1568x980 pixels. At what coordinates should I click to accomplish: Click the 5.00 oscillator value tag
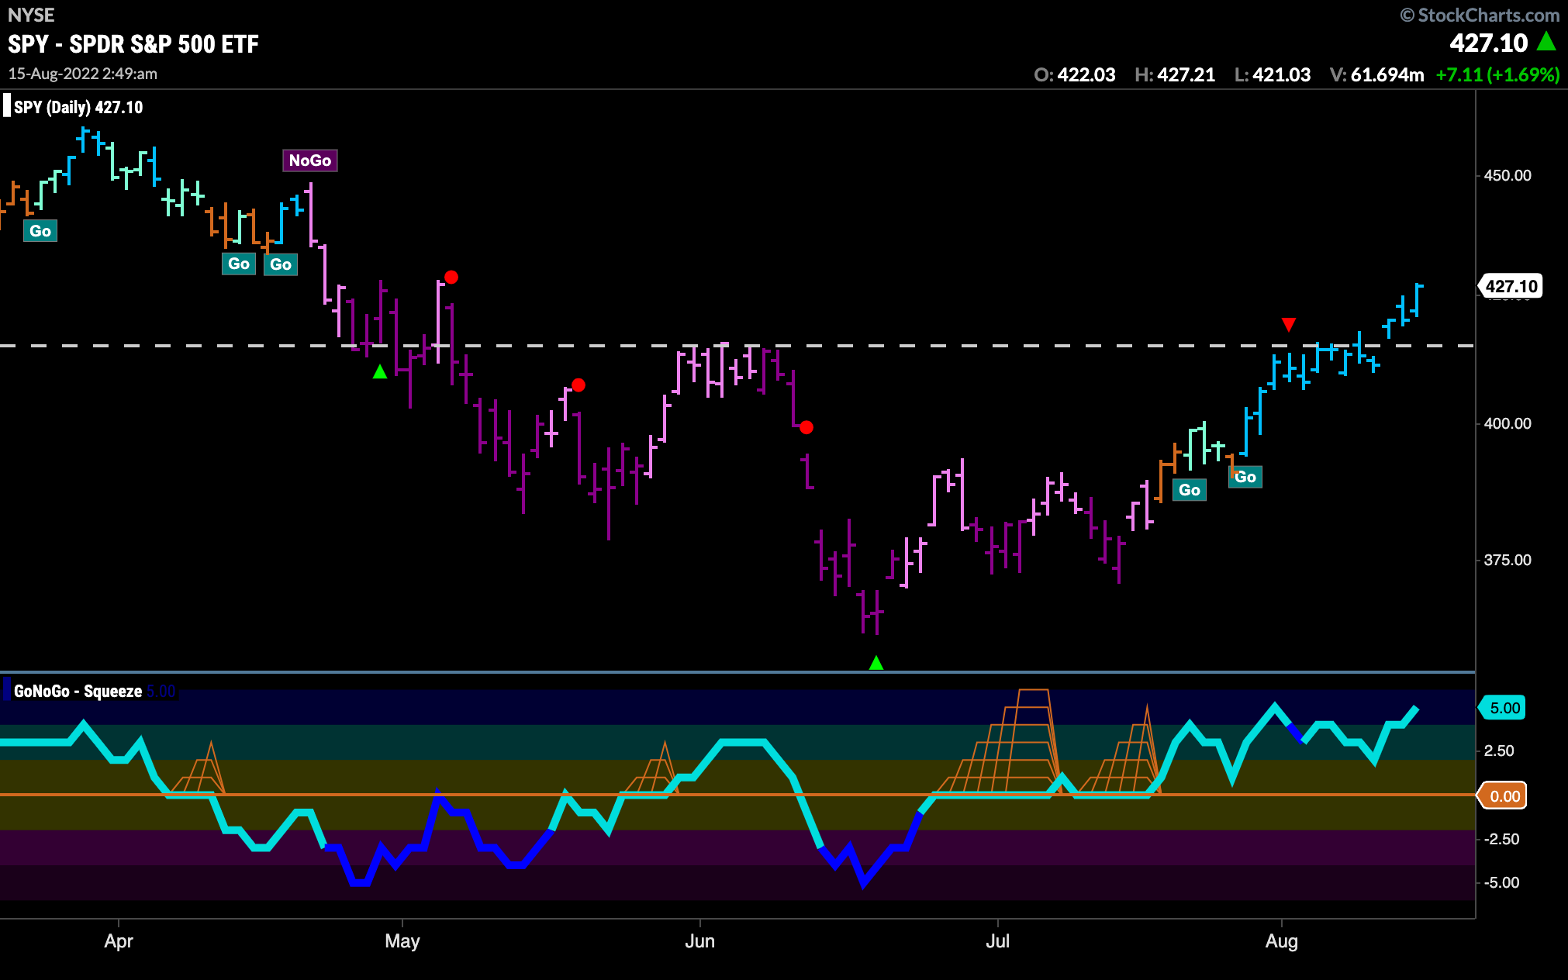click(x=1504, y=708)
